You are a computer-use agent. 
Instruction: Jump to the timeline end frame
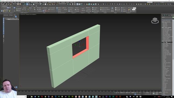pos(151,93)
